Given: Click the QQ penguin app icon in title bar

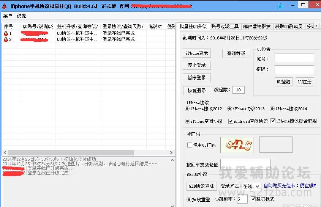Looking at the screenshot, I should tap(4, 6).
